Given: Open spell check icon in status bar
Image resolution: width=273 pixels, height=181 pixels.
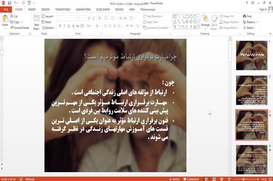Looking at the screenshot, I should [21, 179].
